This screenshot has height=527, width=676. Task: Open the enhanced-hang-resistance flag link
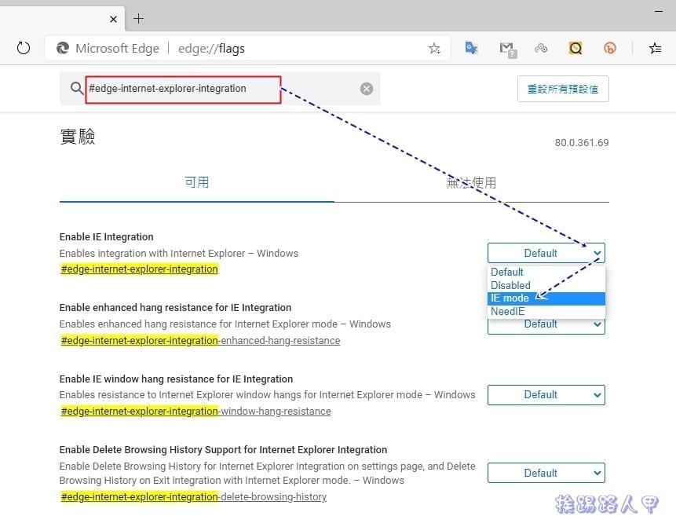pos(200,341)
